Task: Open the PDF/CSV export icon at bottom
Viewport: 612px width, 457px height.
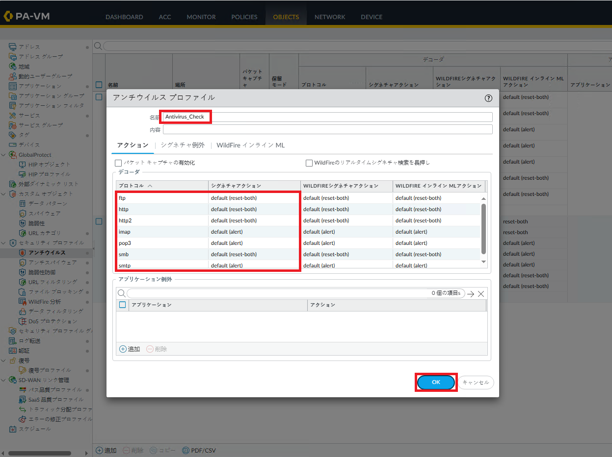Action: (x=186, y=450)
